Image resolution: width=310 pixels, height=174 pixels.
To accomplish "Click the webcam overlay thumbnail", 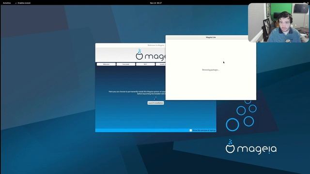I will (x=279, y=23).
